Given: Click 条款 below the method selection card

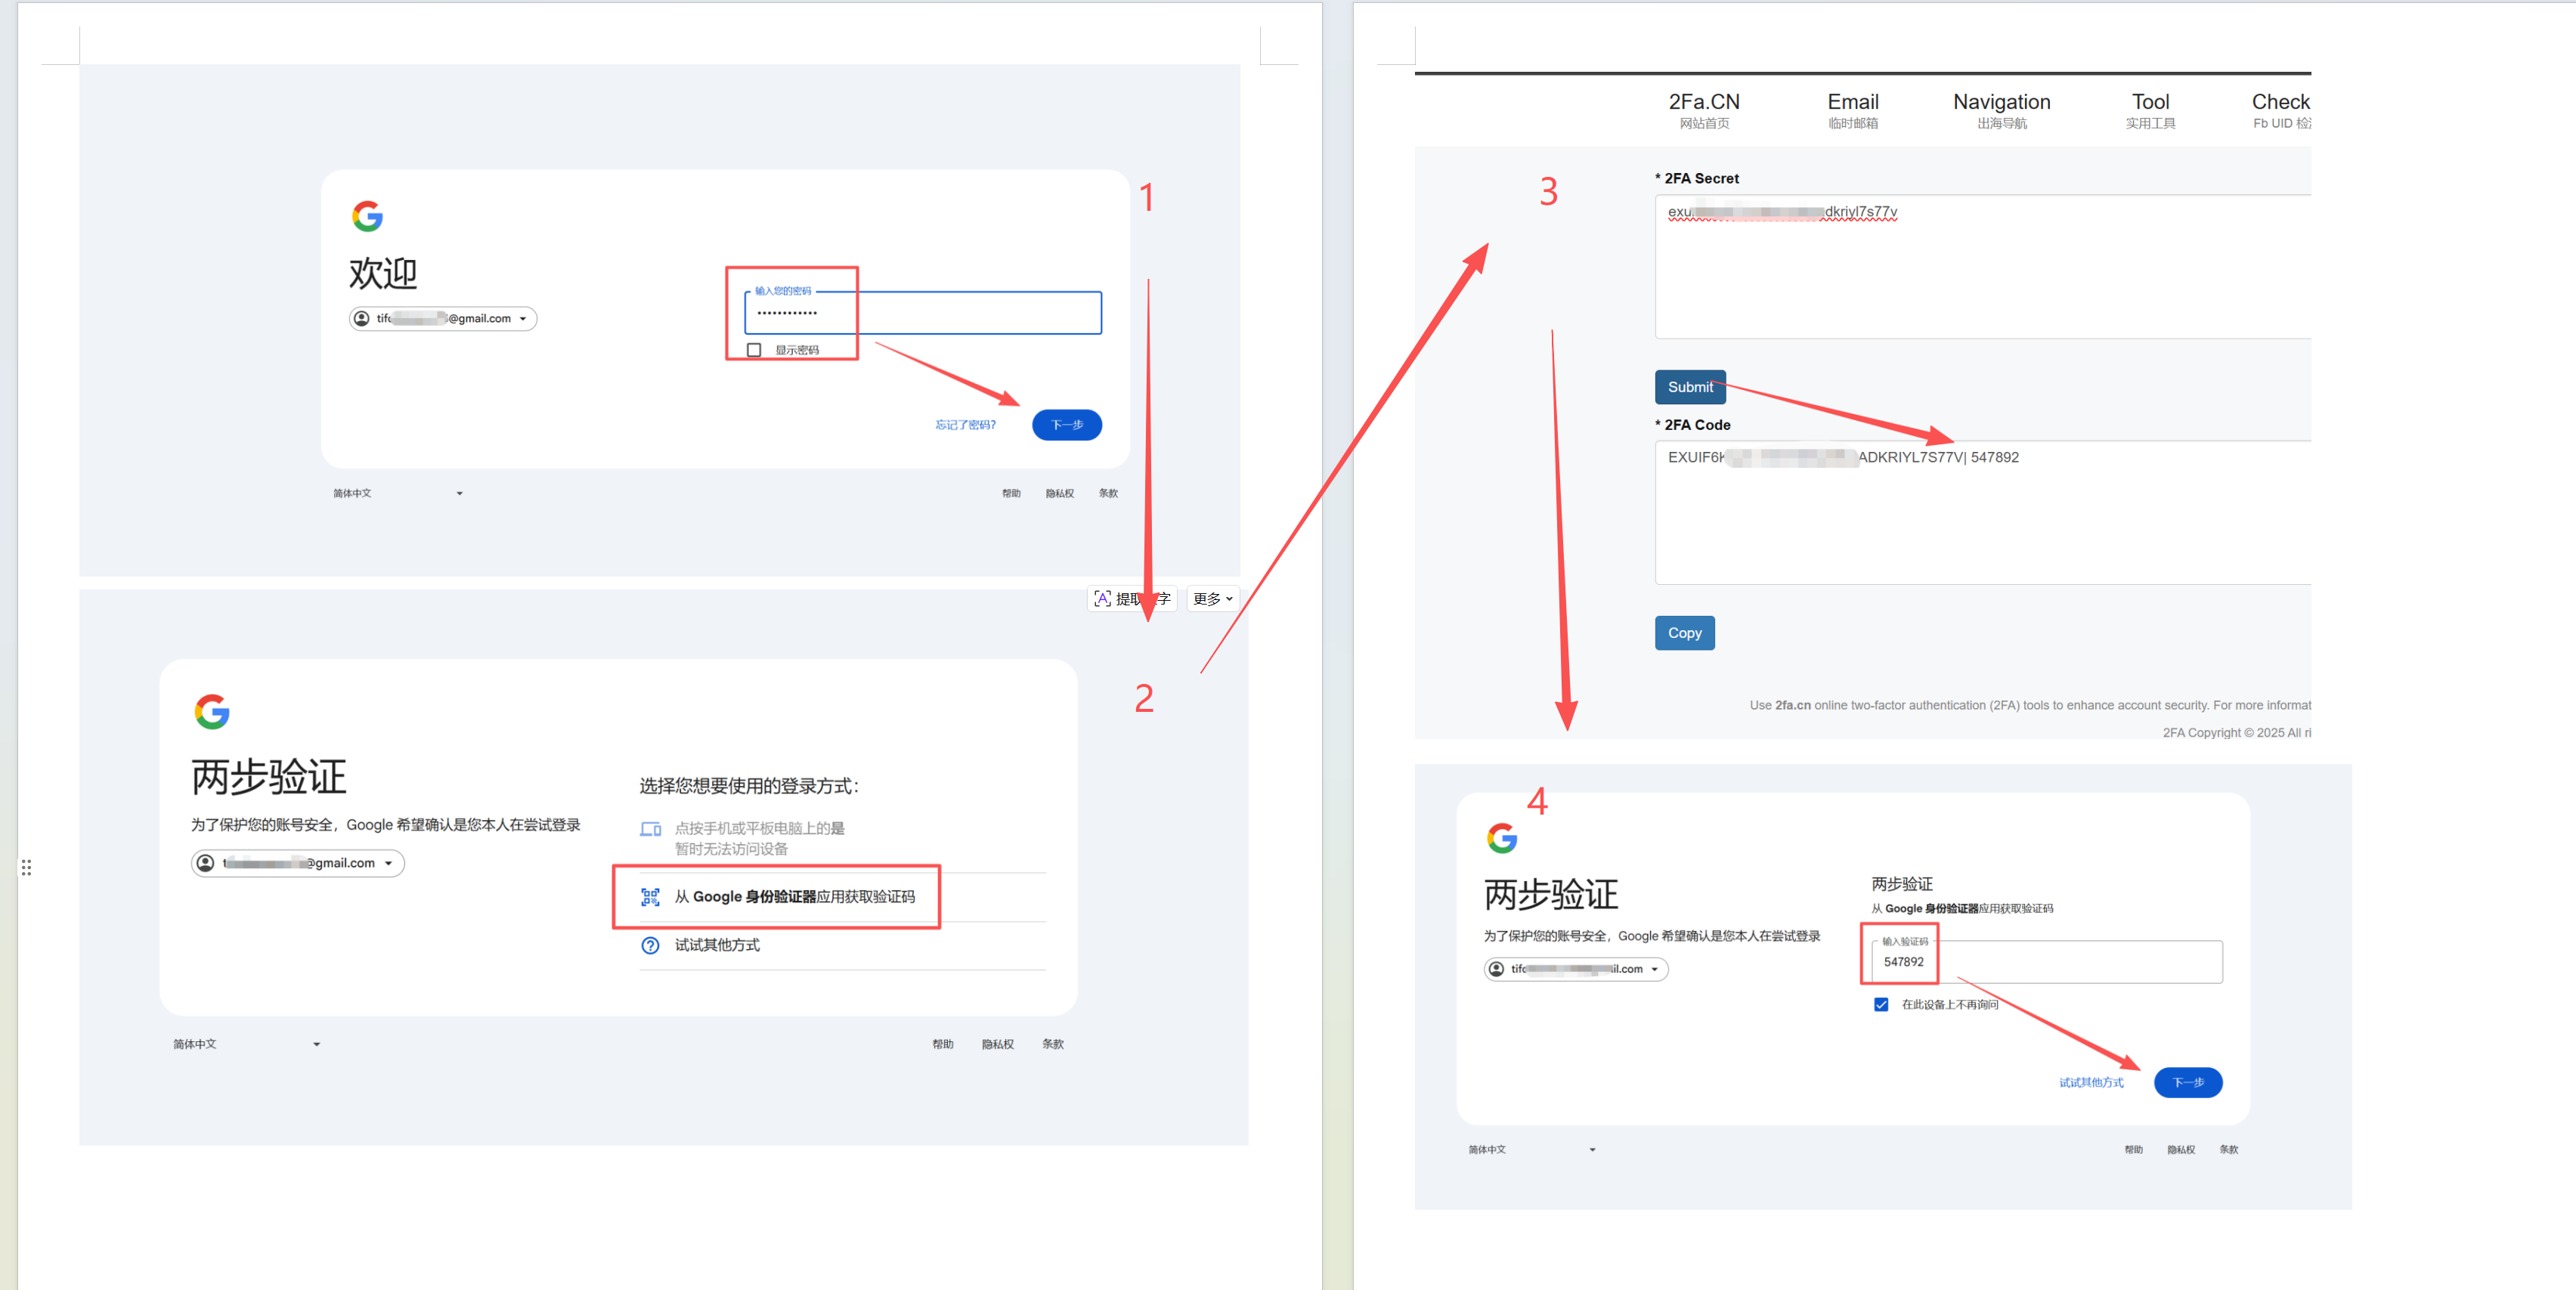Looking at the screenshot, I should point(1053,1044).
